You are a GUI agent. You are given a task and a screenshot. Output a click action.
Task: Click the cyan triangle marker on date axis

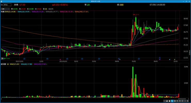pyautogui.click(x=170, y=60)
